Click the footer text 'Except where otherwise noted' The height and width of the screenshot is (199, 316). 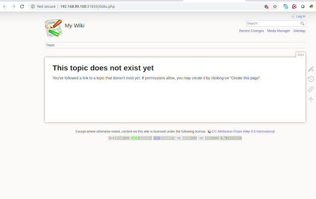click(98, 131)
